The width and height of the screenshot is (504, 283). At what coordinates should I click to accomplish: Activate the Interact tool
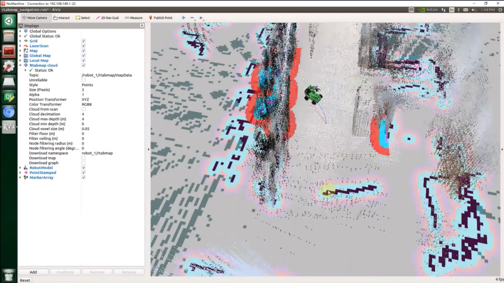(61, 18)
